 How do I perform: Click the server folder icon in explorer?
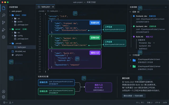point(13,29)
